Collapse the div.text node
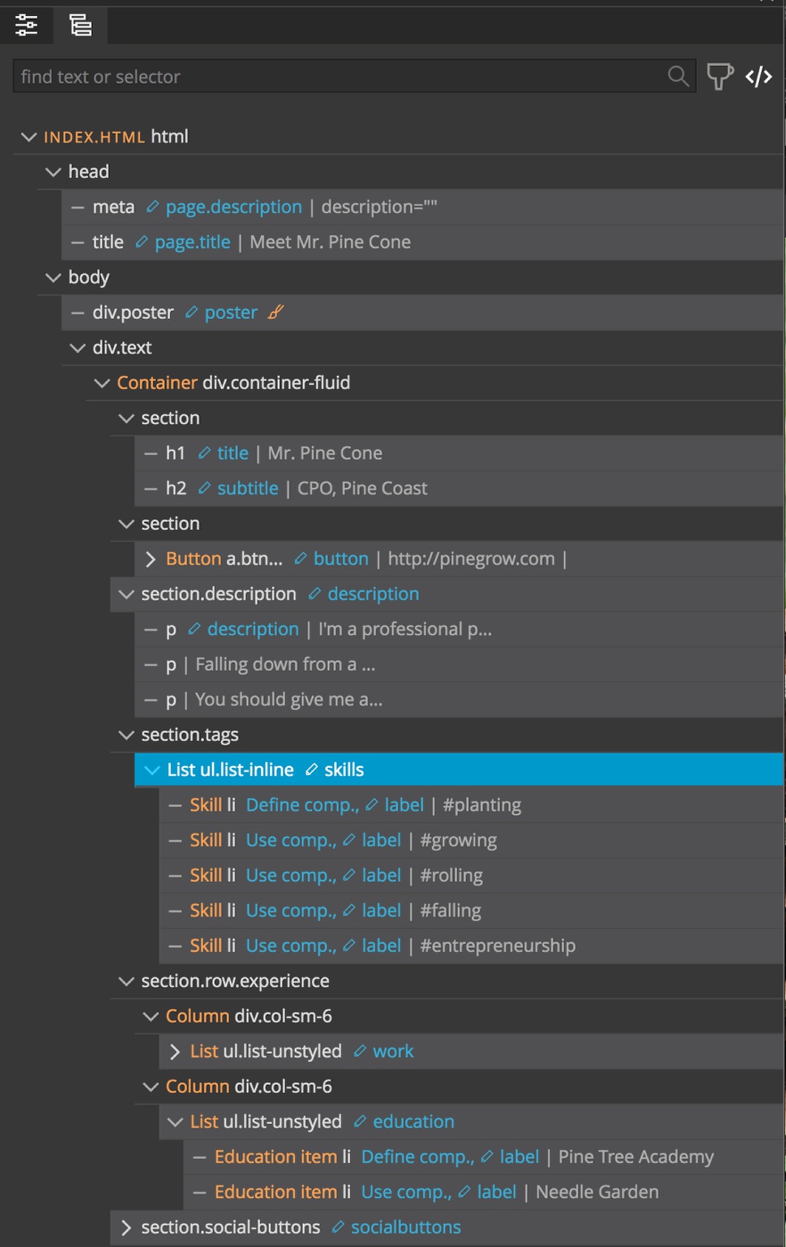The width and height of the screenshot is (786, 1247). point(78,348)
